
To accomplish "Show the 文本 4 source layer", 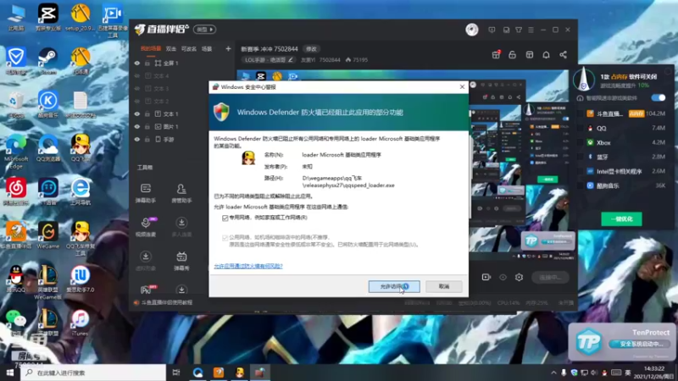I will coord(137,76).
